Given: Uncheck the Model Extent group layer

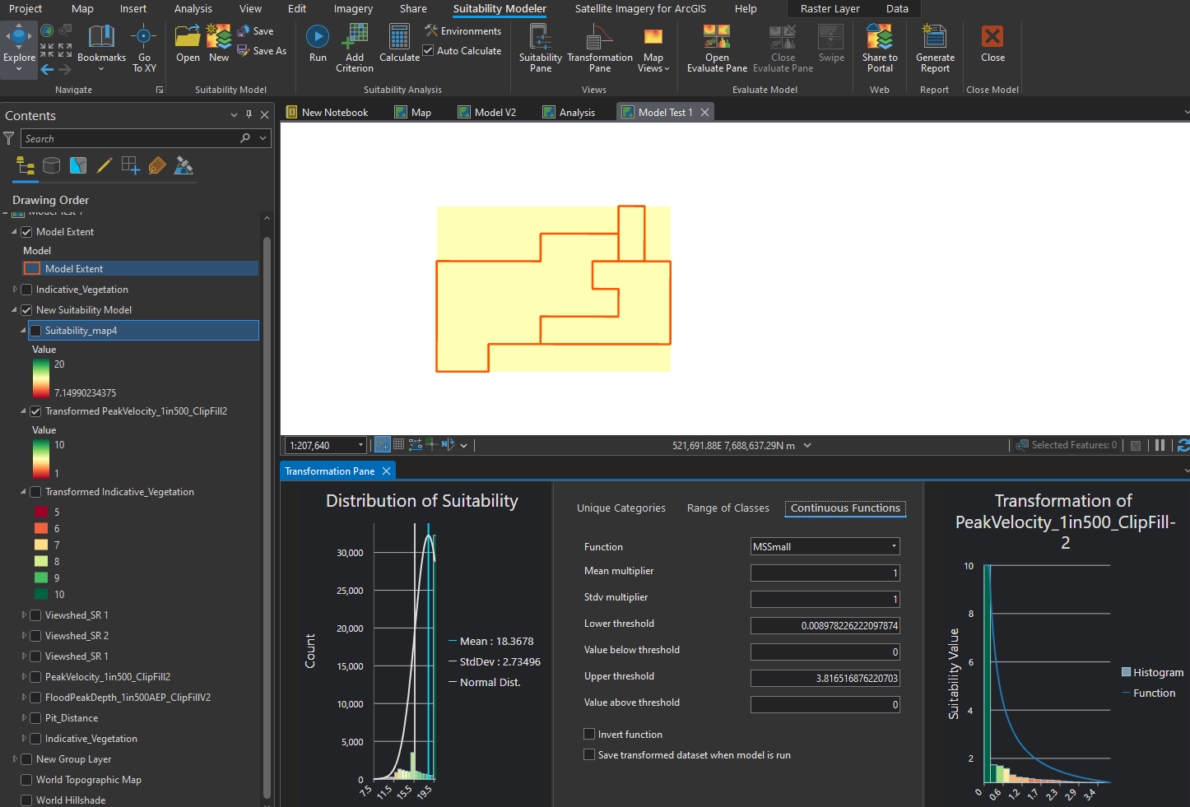Looking at the screenshot, I should tap(26, 232).
